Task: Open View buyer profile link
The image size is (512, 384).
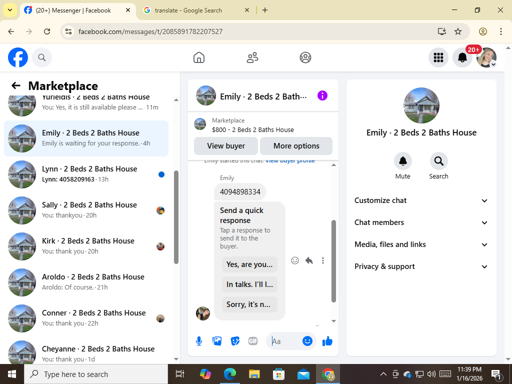Action: [x=290, y=160]
